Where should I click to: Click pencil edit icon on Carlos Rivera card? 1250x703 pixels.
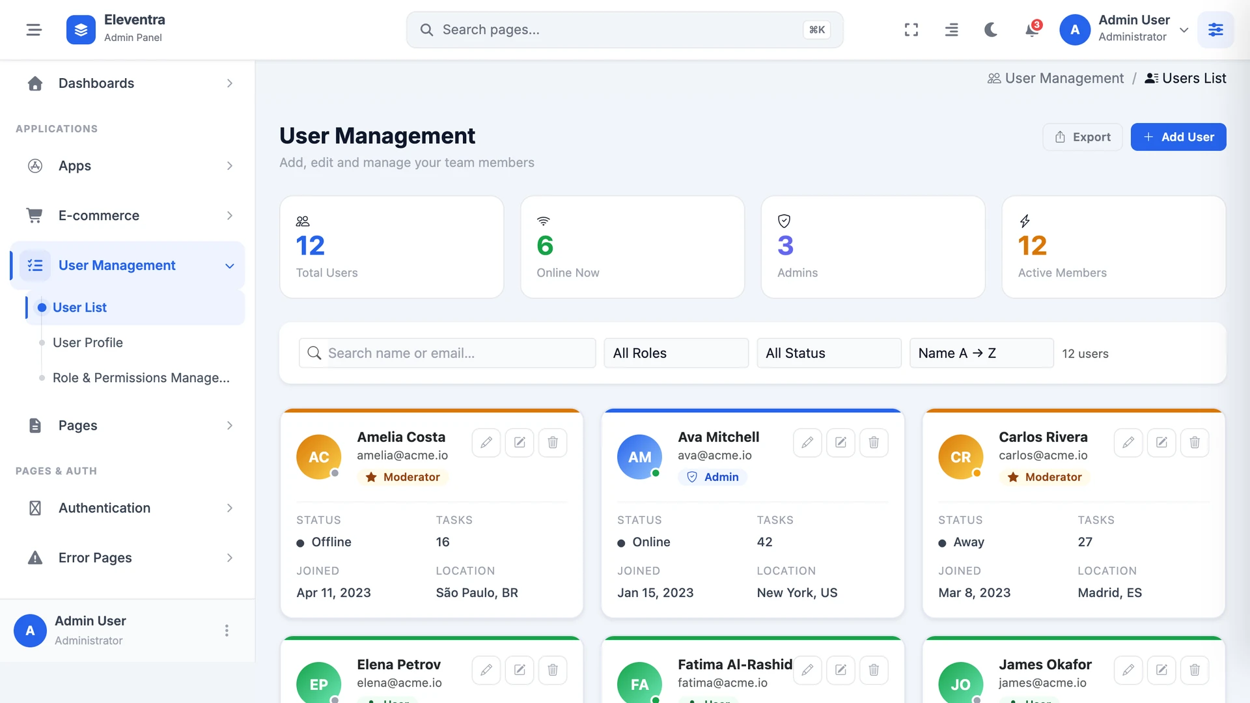[x=1128, y=443]
